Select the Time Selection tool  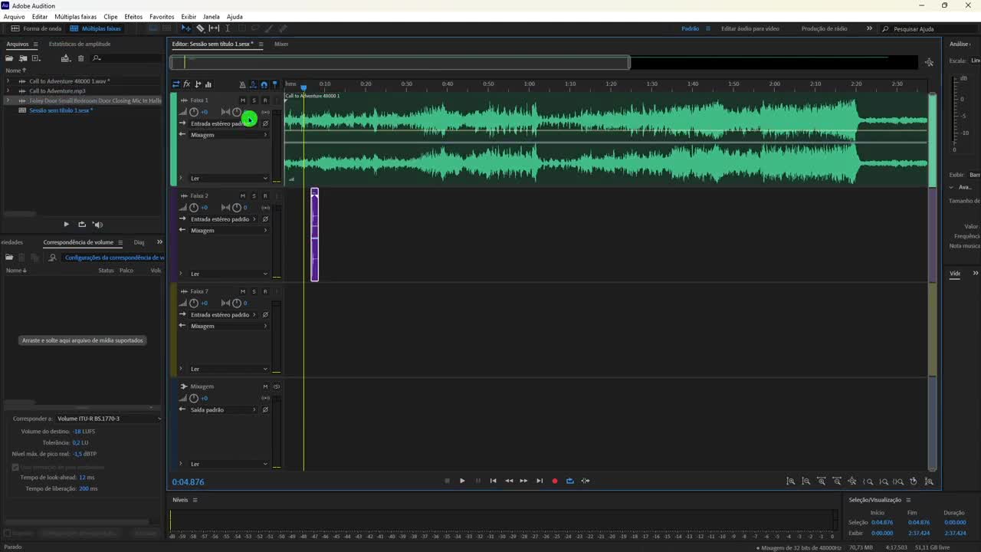tap(228, 28)
